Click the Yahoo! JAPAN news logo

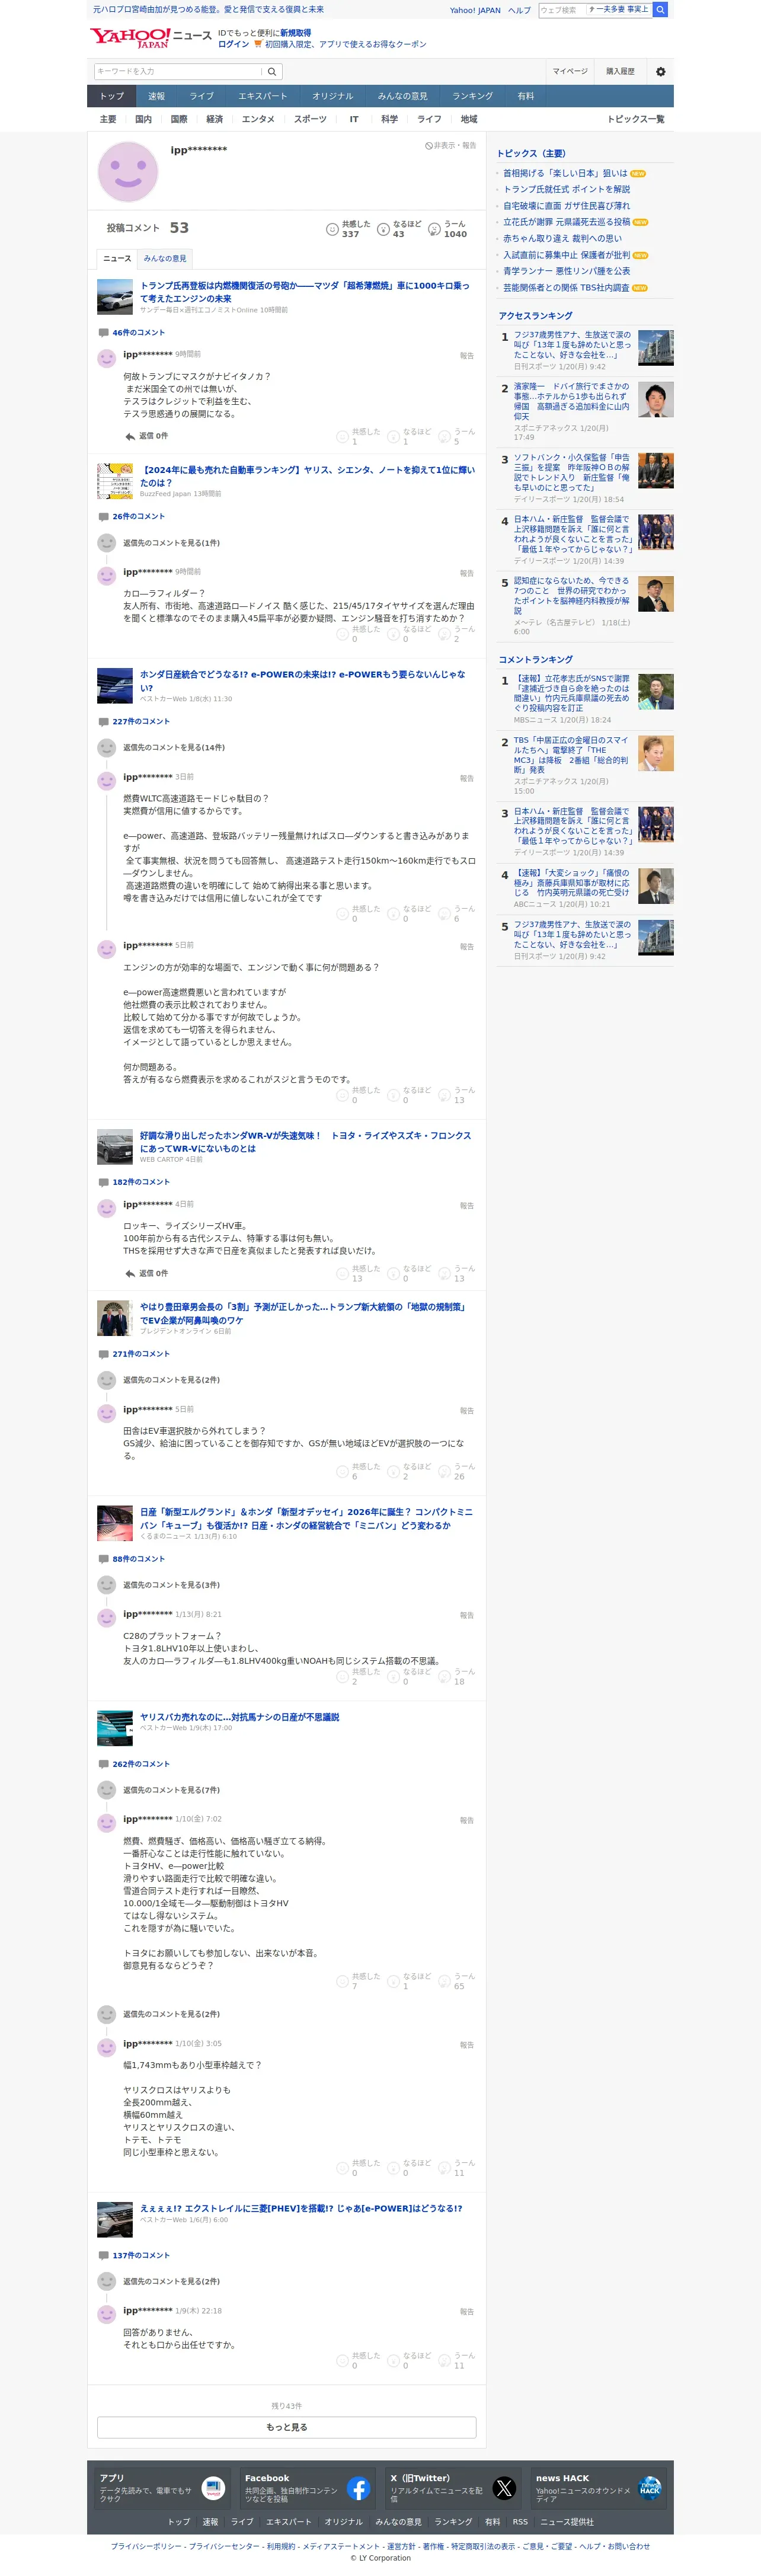coord(151,38)
